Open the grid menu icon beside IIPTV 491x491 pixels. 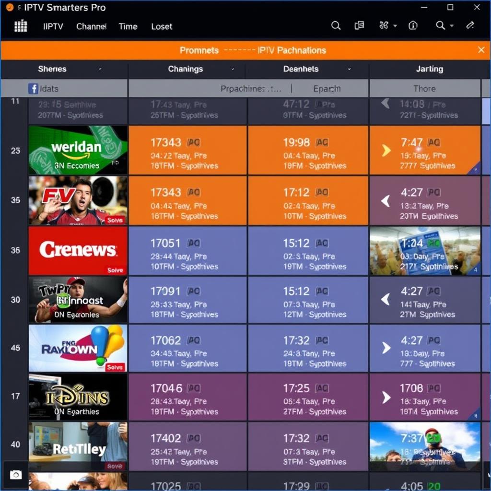coord(21,26)
